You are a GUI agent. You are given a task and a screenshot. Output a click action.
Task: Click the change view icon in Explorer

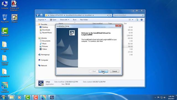click(130, 20)
